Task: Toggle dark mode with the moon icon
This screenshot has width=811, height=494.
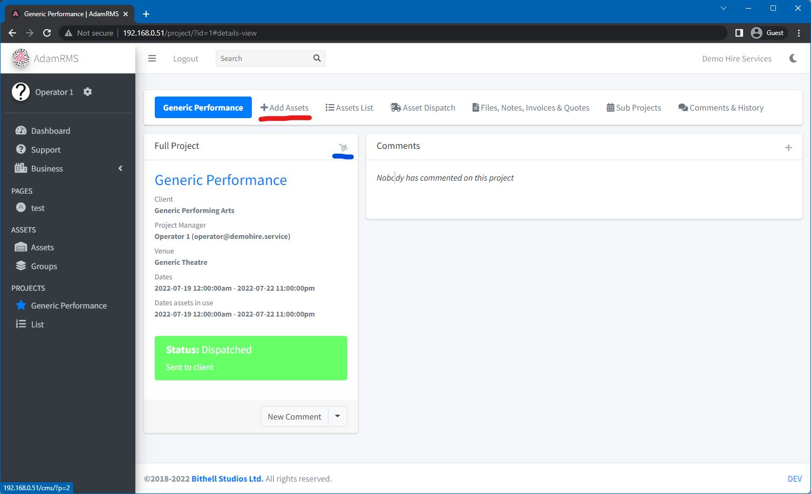Action: click(793, 58)
